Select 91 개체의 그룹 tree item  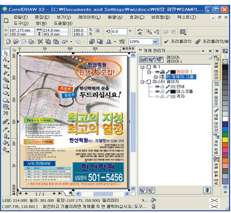coord(181,77)
